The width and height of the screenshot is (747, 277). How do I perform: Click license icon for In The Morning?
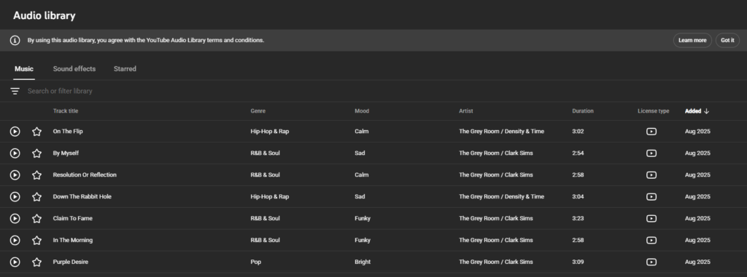click(651, 241)
